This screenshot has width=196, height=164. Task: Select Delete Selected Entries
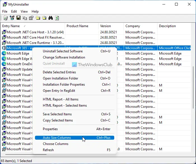coord(75,72)
